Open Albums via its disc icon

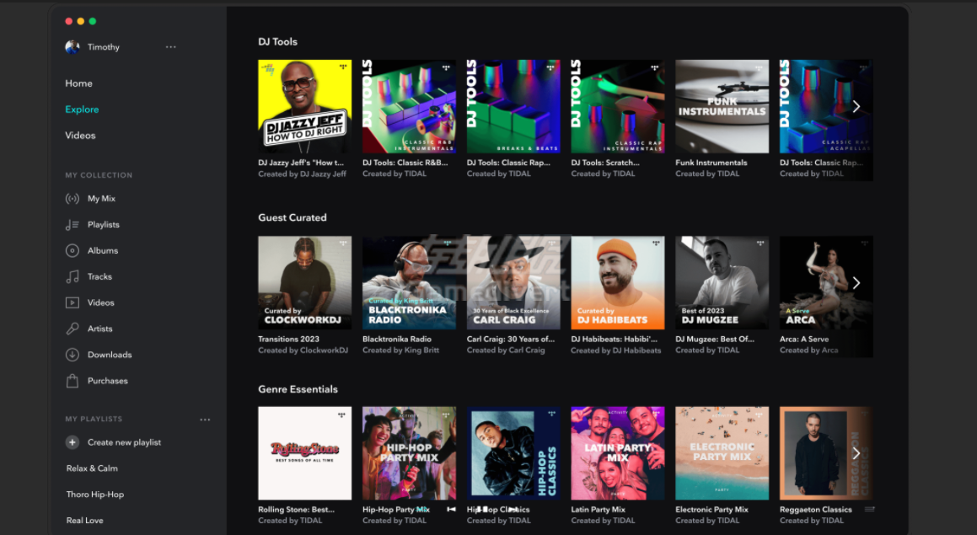72,251
